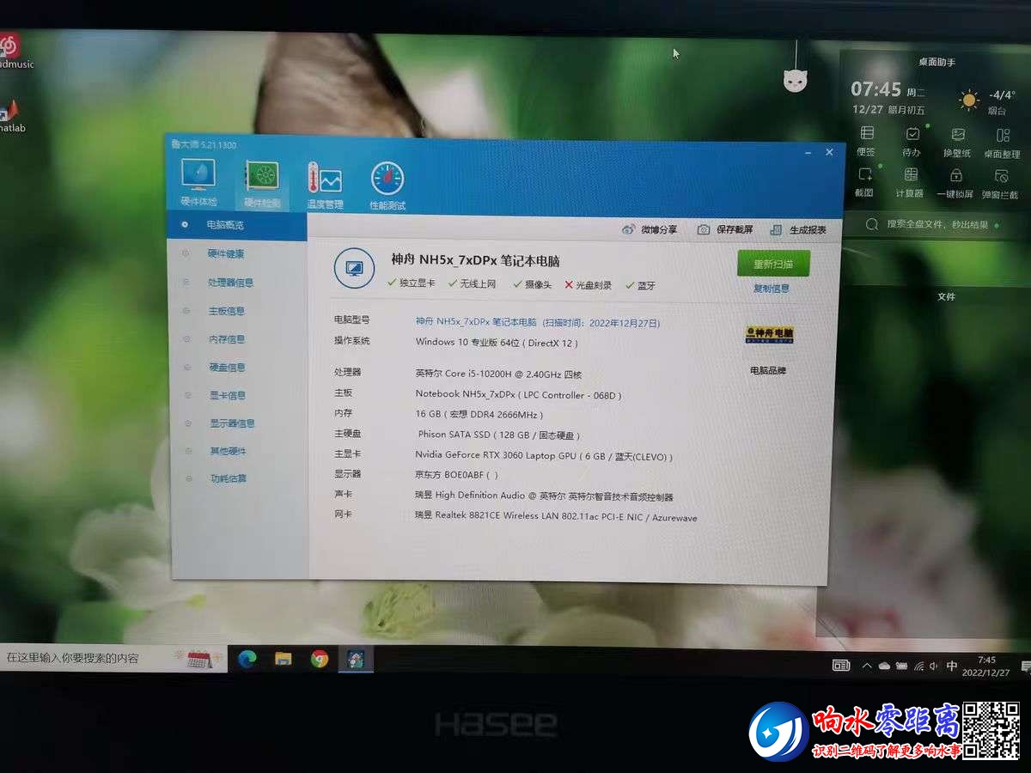Open 换壁纸 wallpaper changer in desktop assistant
This screenshot has width=1031, height=773.
click(957, 142)
